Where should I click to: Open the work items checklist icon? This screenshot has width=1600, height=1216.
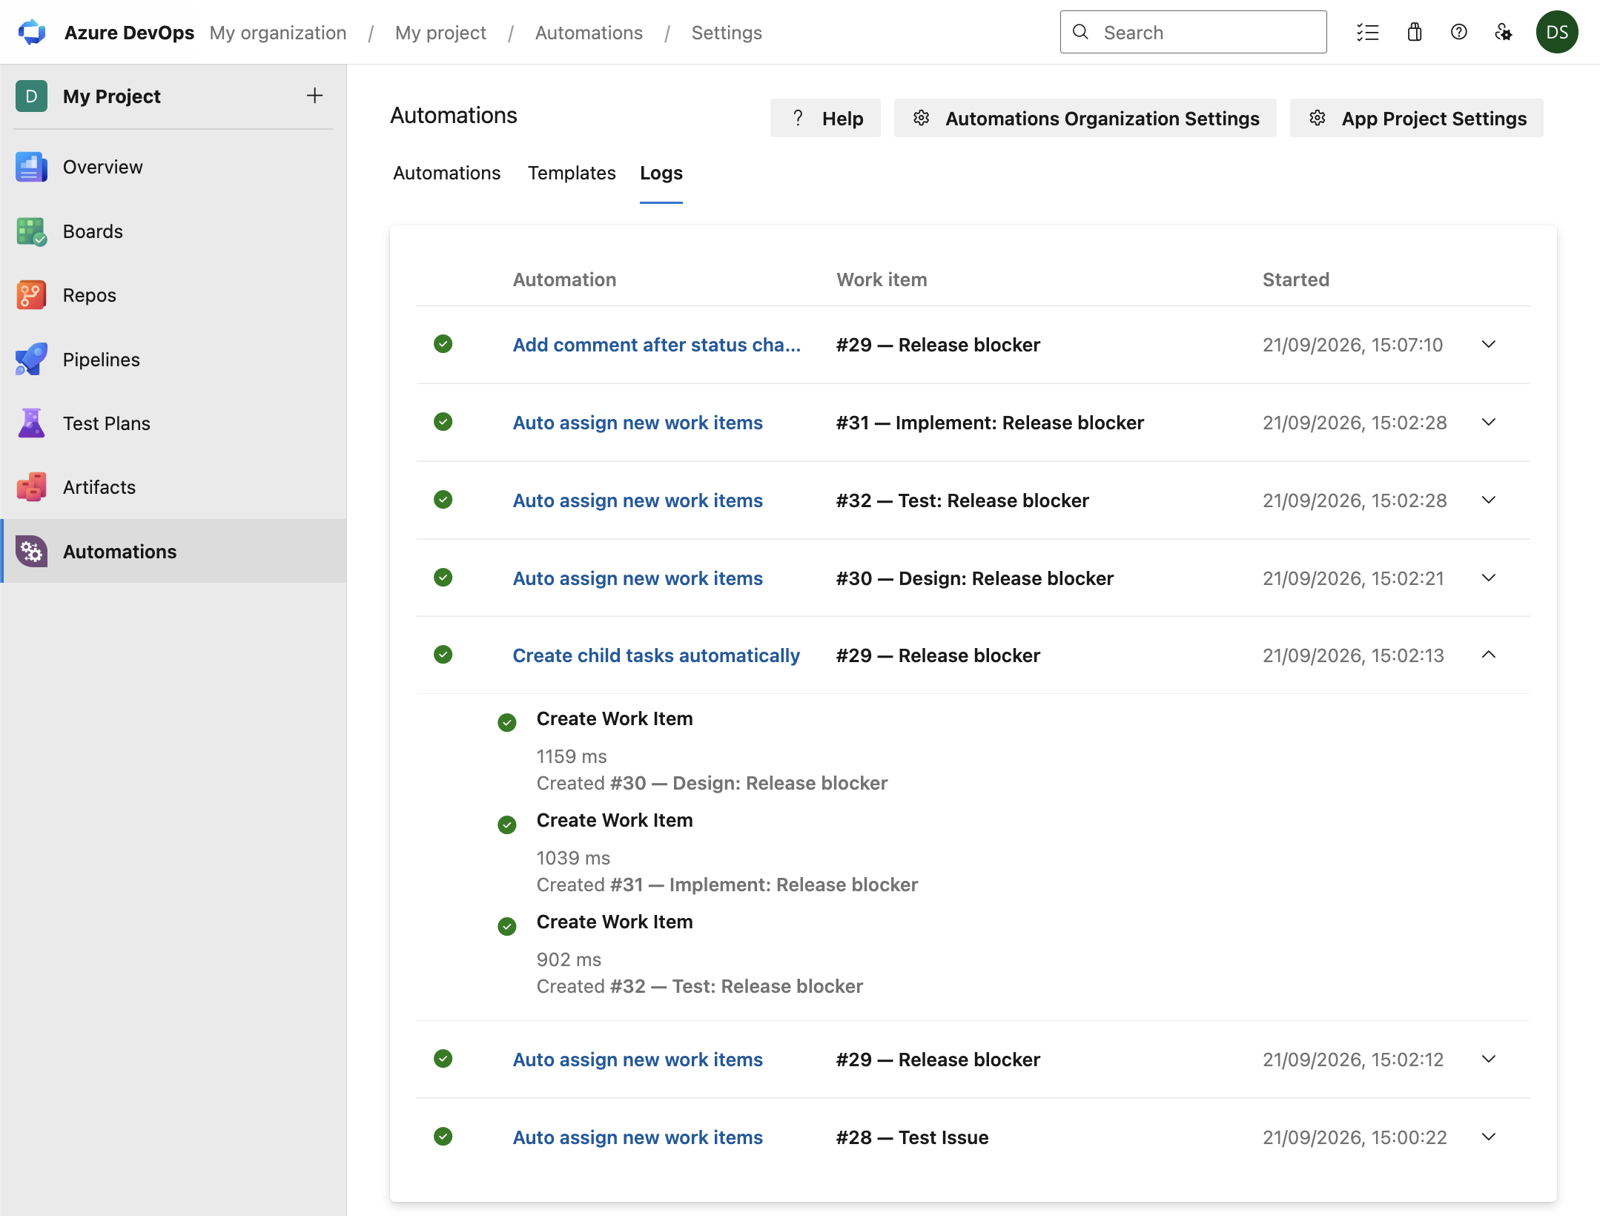pos(1367,32)
